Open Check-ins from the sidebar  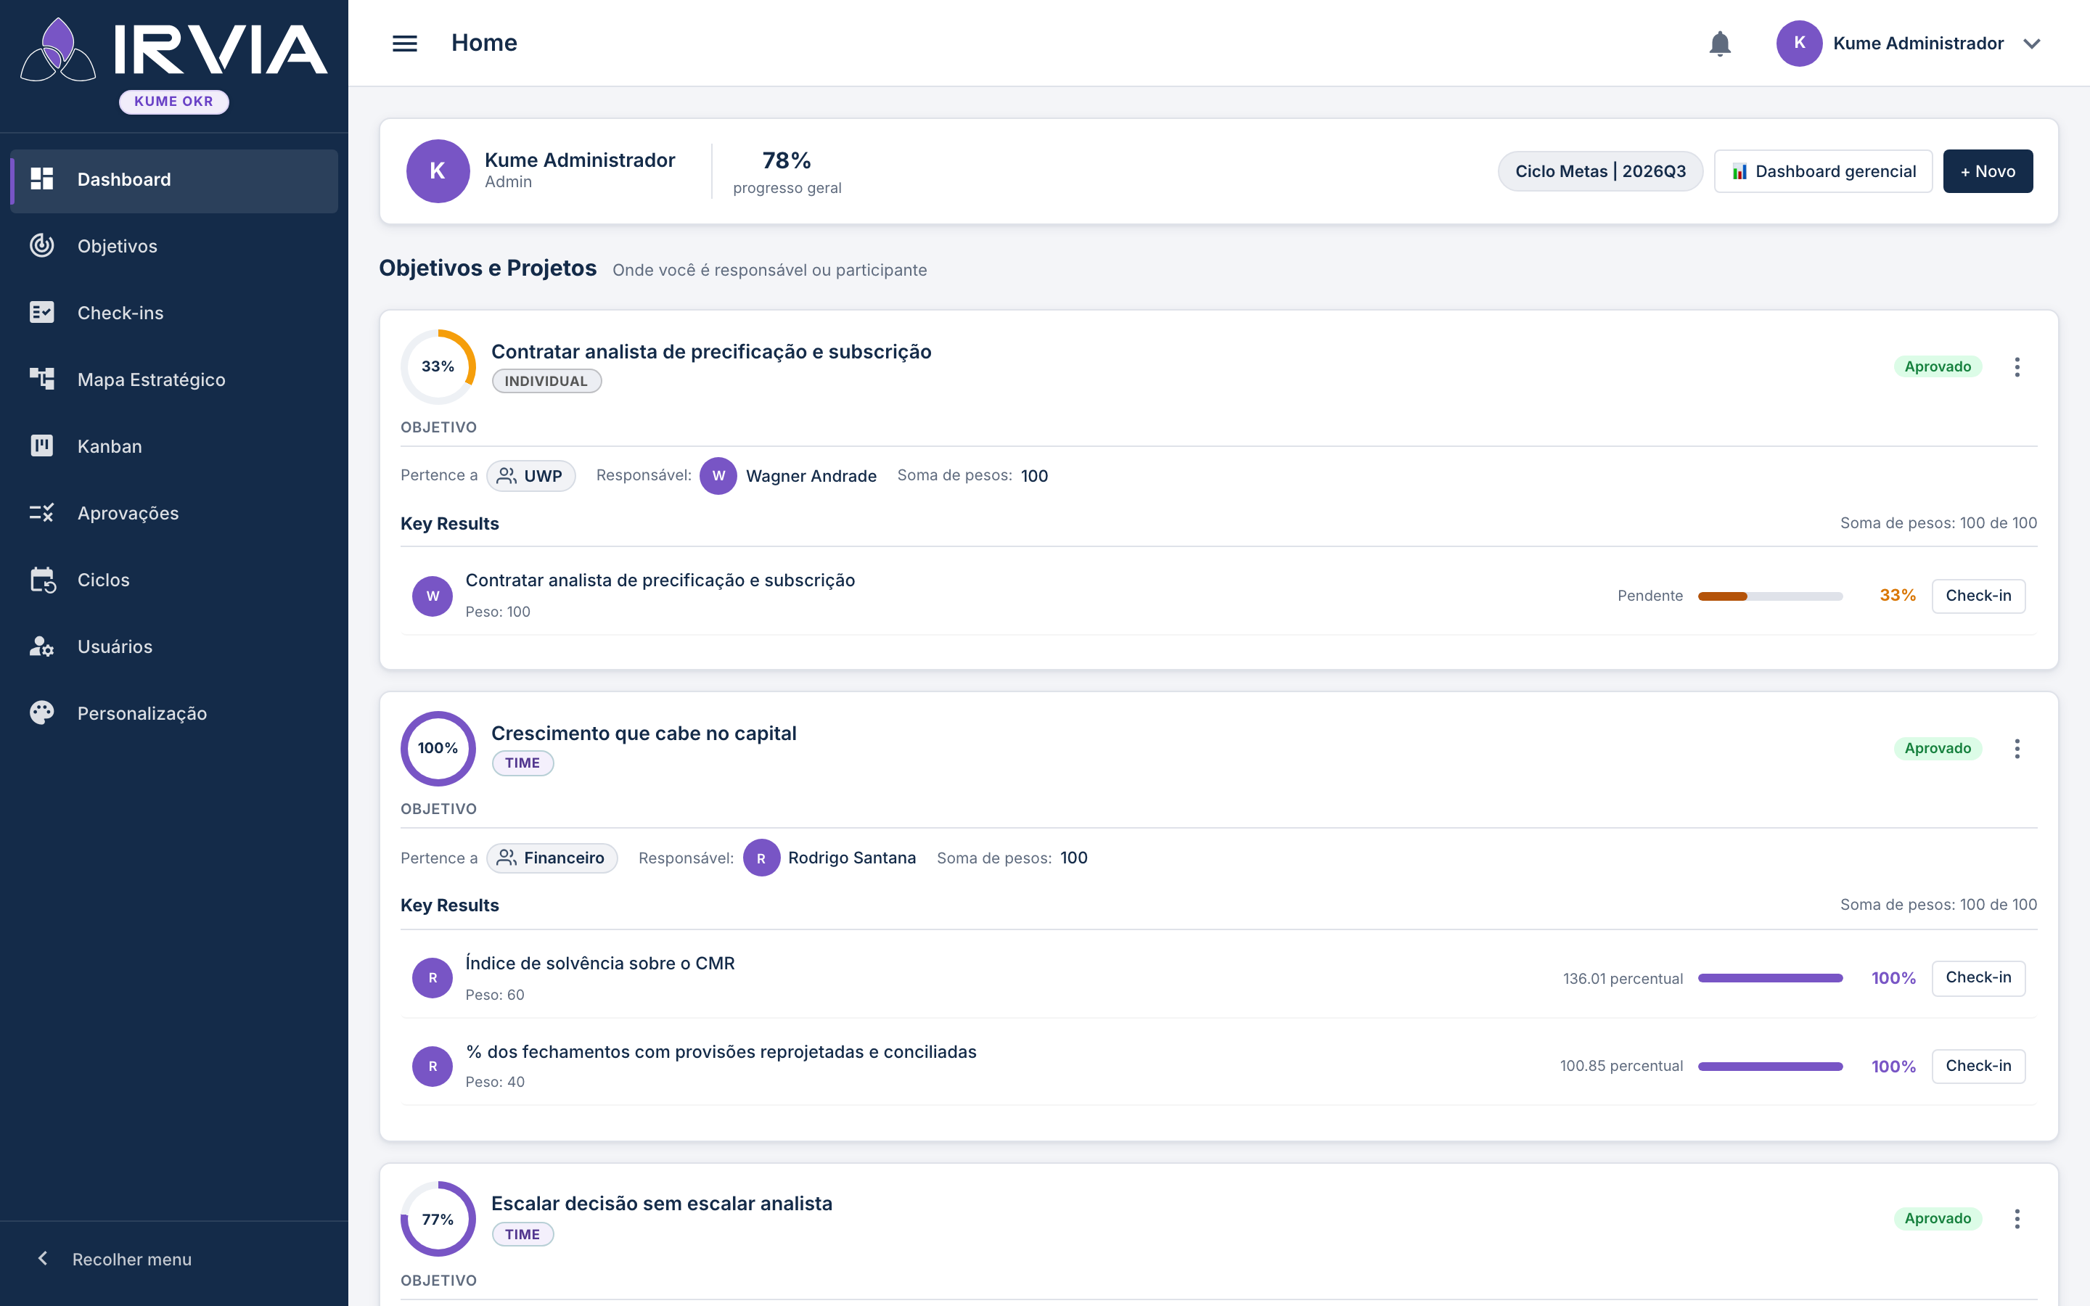tap(173, 312)
